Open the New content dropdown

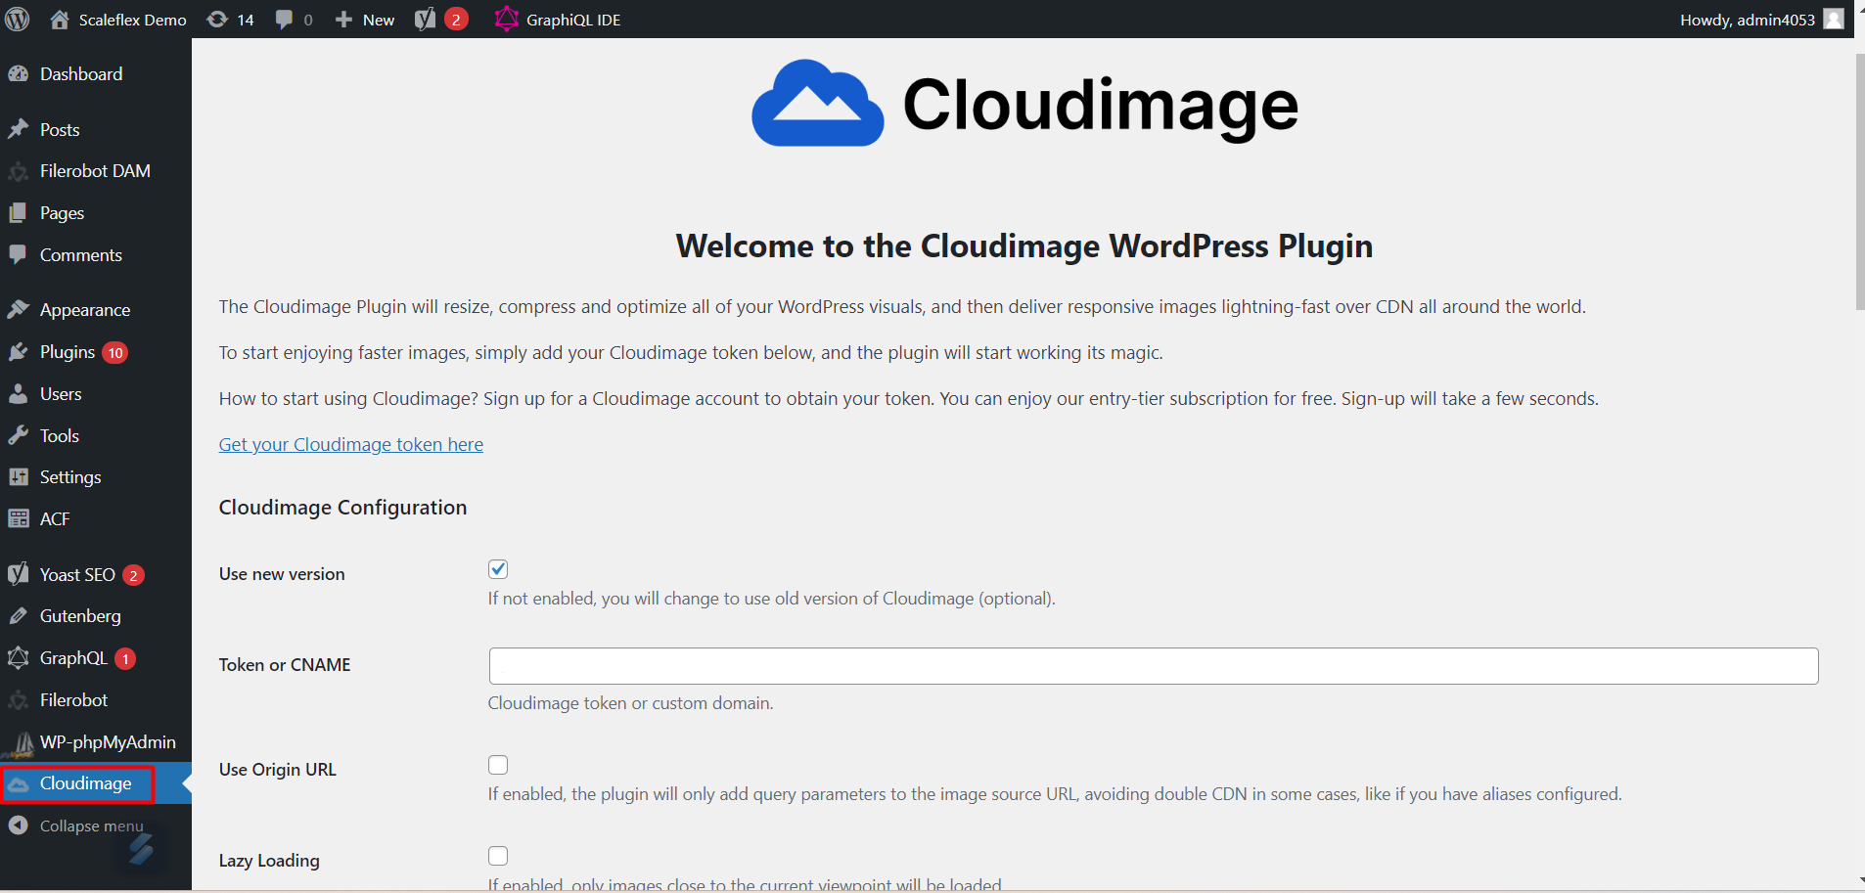365,20
